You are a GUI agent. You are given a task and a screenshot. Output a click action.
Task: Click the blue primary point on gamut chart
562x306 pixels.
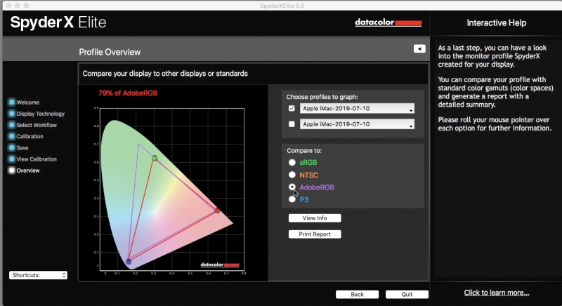[x=129, y=262]
